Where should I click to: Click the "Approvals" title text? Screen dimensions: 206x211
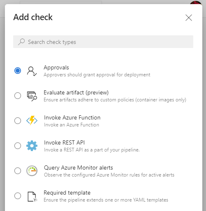pos(56,67)
